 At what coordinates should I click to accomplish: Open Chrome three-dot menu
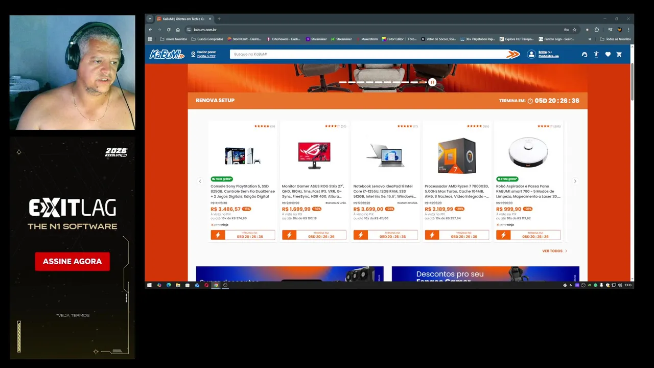click(628, 30)
